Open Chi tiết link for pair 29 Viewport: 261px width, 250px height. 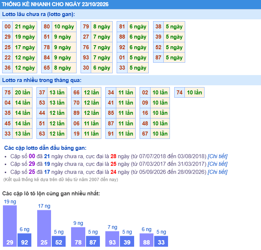(217, 164)
